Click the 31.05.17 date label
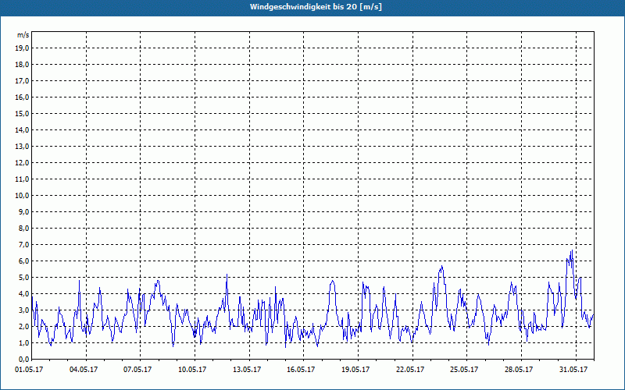The width and height of the screenshot is (625, 390). tap(573, 370)
